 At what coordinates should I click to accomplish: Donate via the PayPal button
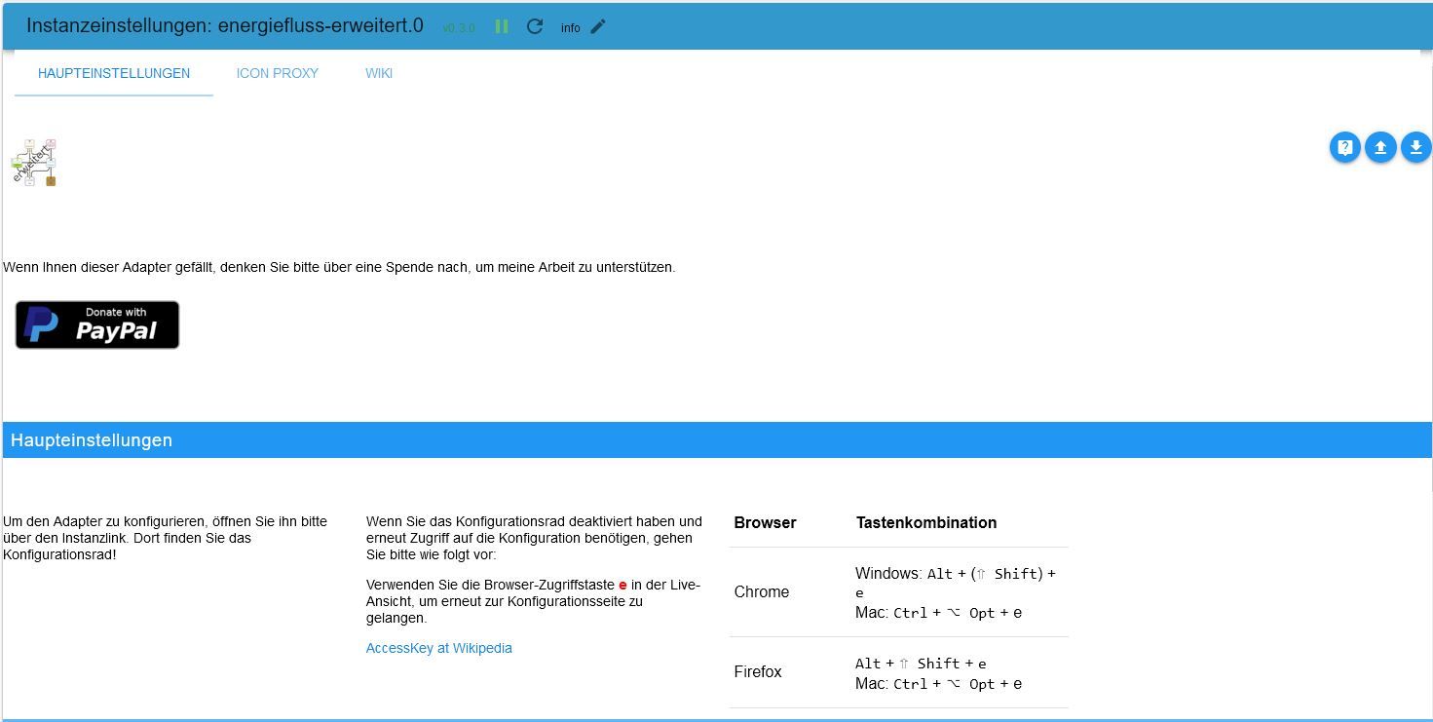point(97,324)
